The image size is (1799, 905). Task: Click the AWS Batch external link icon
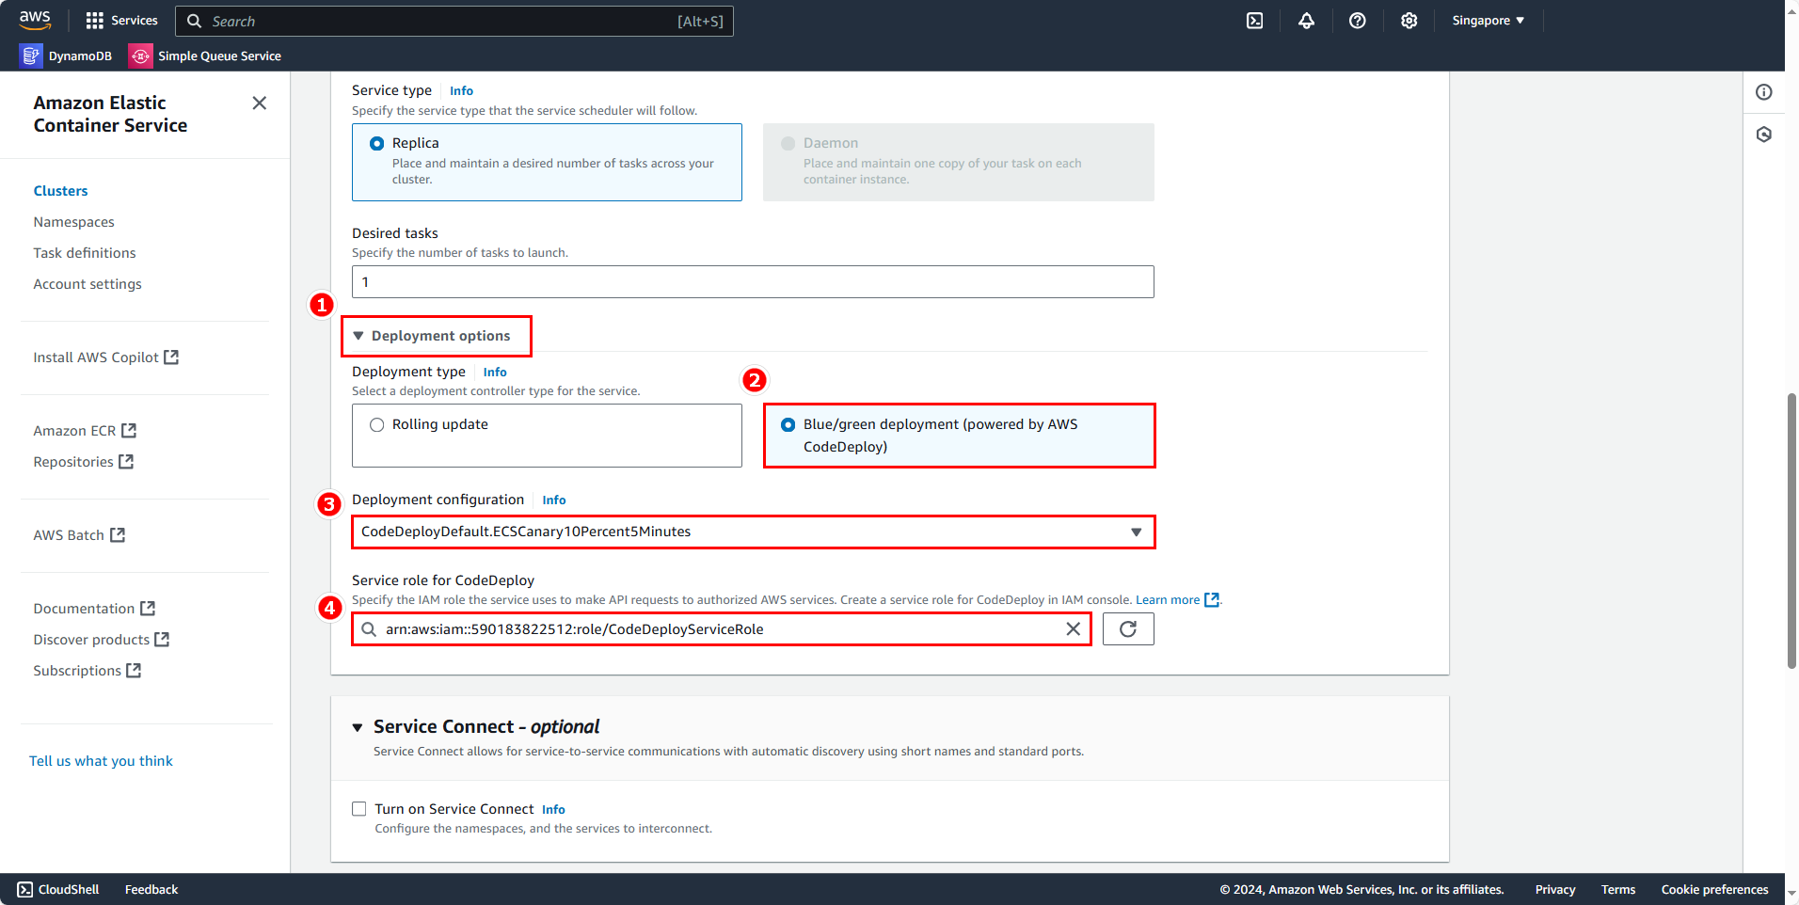[118, 535]
